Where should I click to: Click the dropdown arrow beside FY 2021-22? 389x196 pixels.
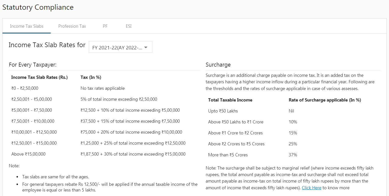[x=146, y=47]
